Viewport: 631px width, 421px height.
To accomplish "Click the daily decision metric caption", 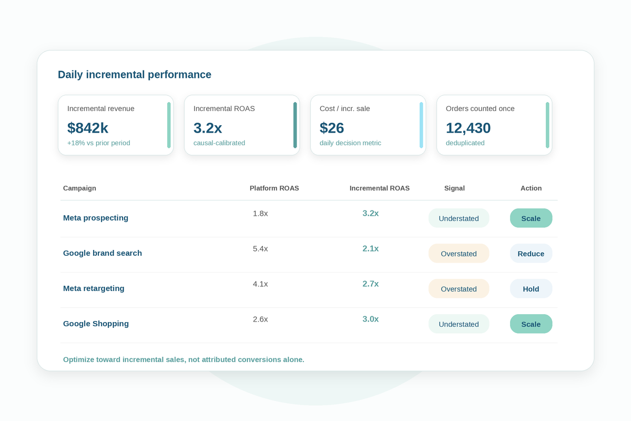I will (350, 143).
